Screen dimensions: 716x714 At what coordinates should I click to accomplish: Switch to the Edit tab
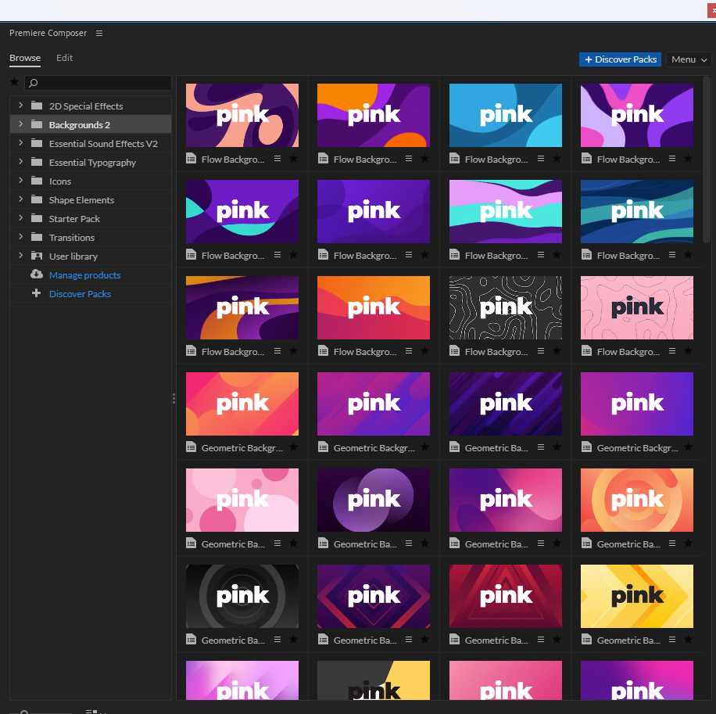[64, 58]
